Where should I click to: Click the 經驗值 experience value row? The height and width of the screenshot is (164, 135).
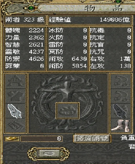90,20
